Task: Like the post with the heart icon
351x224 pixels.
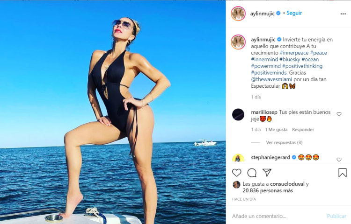Action: 237,173
